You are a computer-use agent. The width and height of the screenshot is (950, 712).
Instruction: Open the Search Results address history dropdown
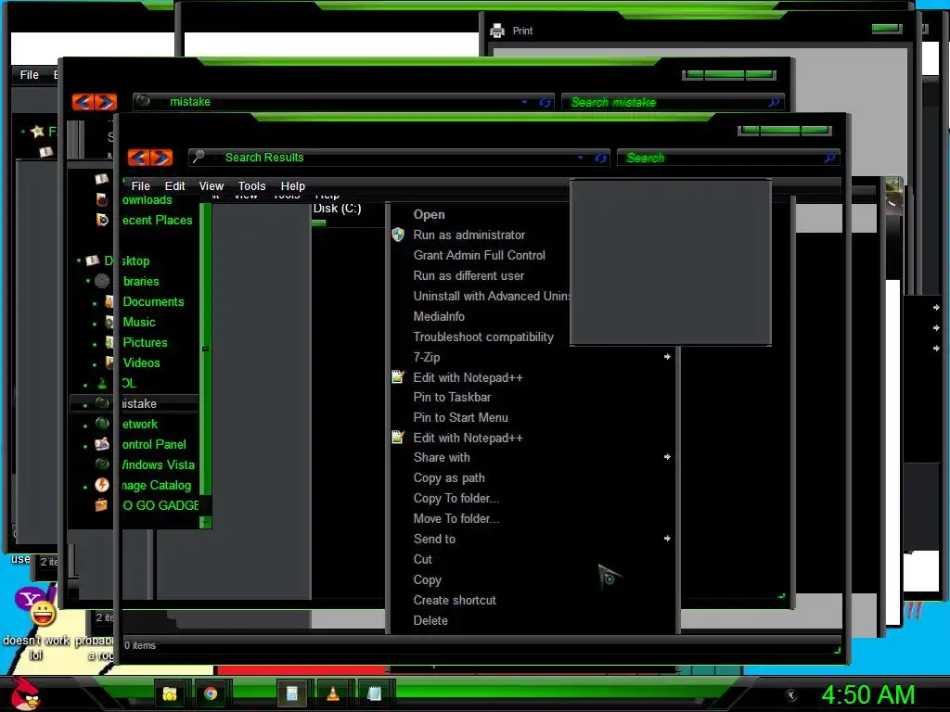pyautogui.click(x=581, y=158)
